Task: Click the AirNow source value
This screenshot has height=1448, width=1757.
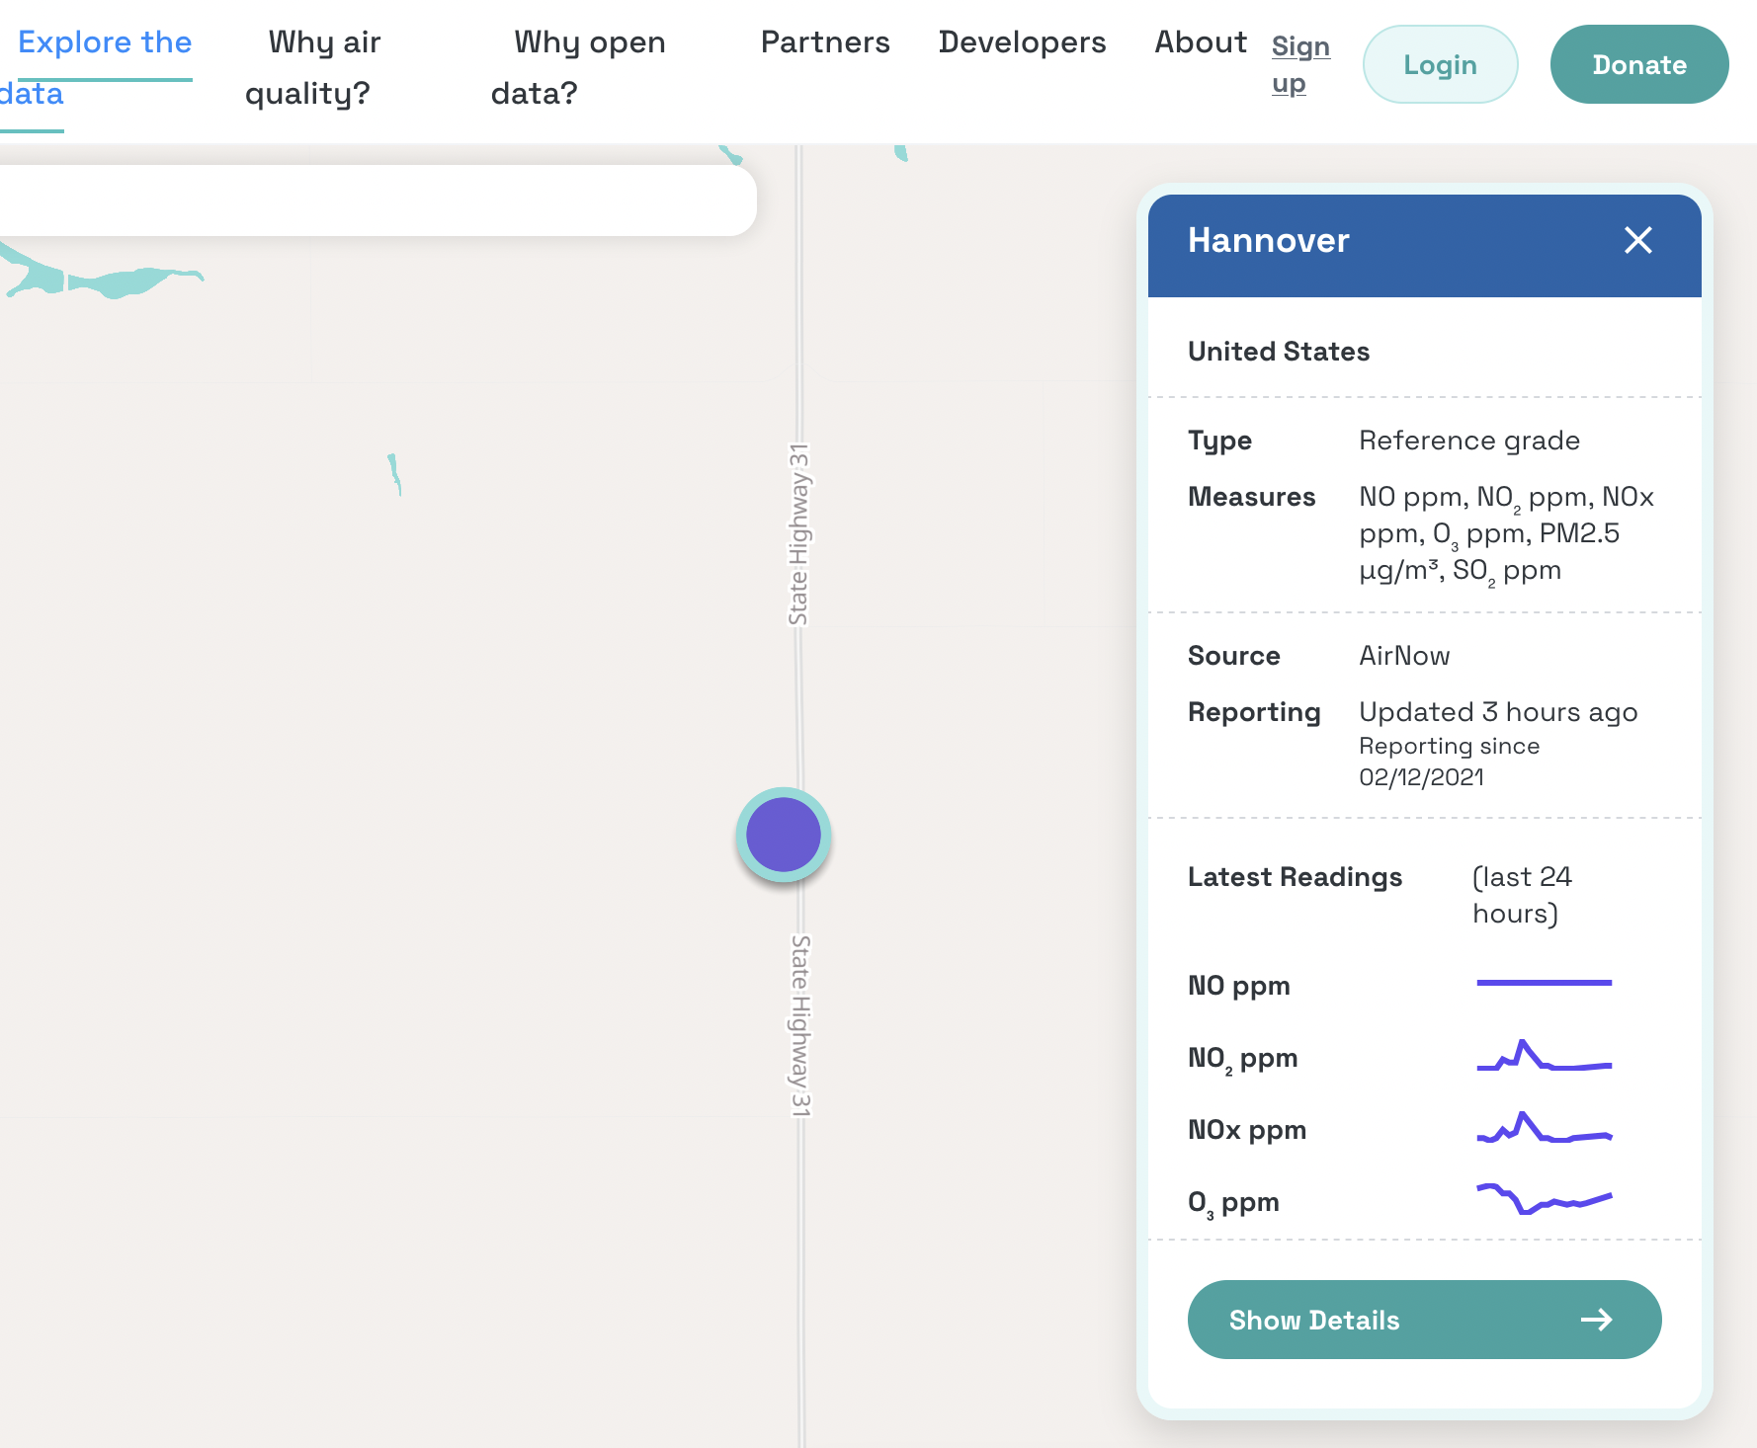Action: coord(1404,656)
